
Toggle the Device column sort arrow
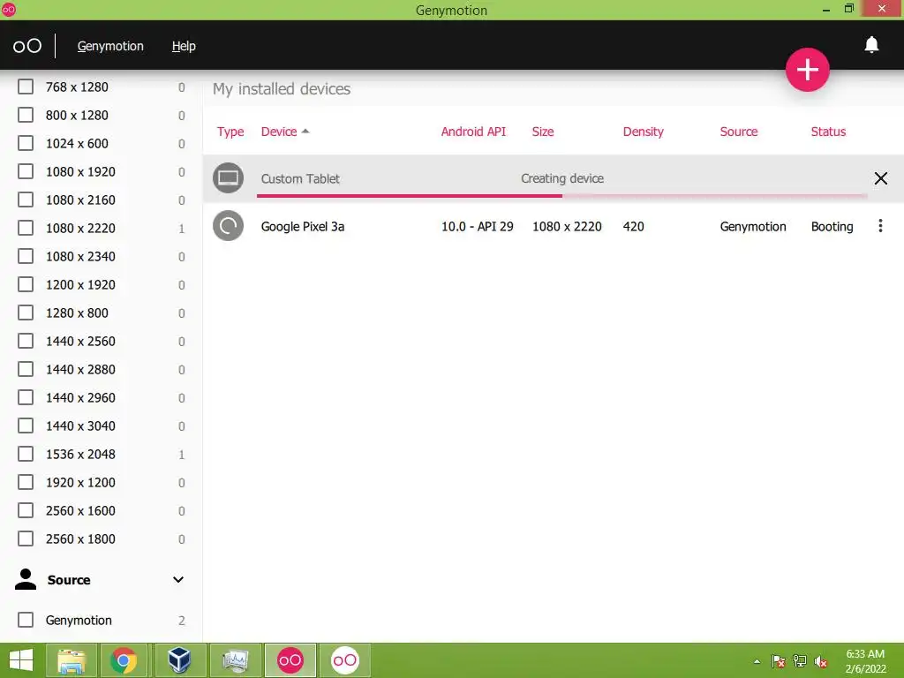click(x=305, y=132)
